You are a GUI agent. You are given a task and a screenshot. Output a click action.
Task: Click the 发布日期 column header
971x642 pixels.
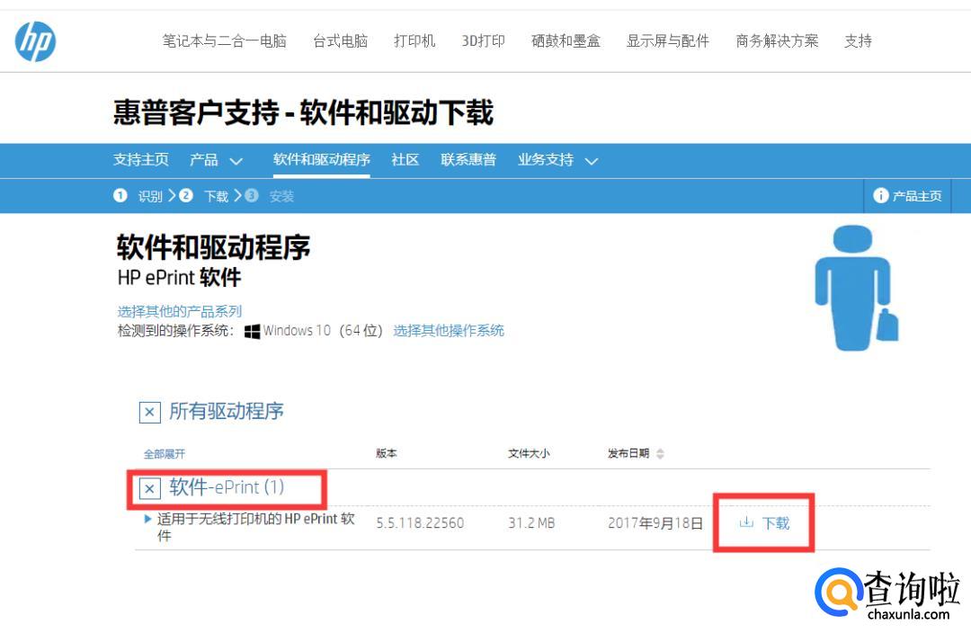[x=628, y=453]
